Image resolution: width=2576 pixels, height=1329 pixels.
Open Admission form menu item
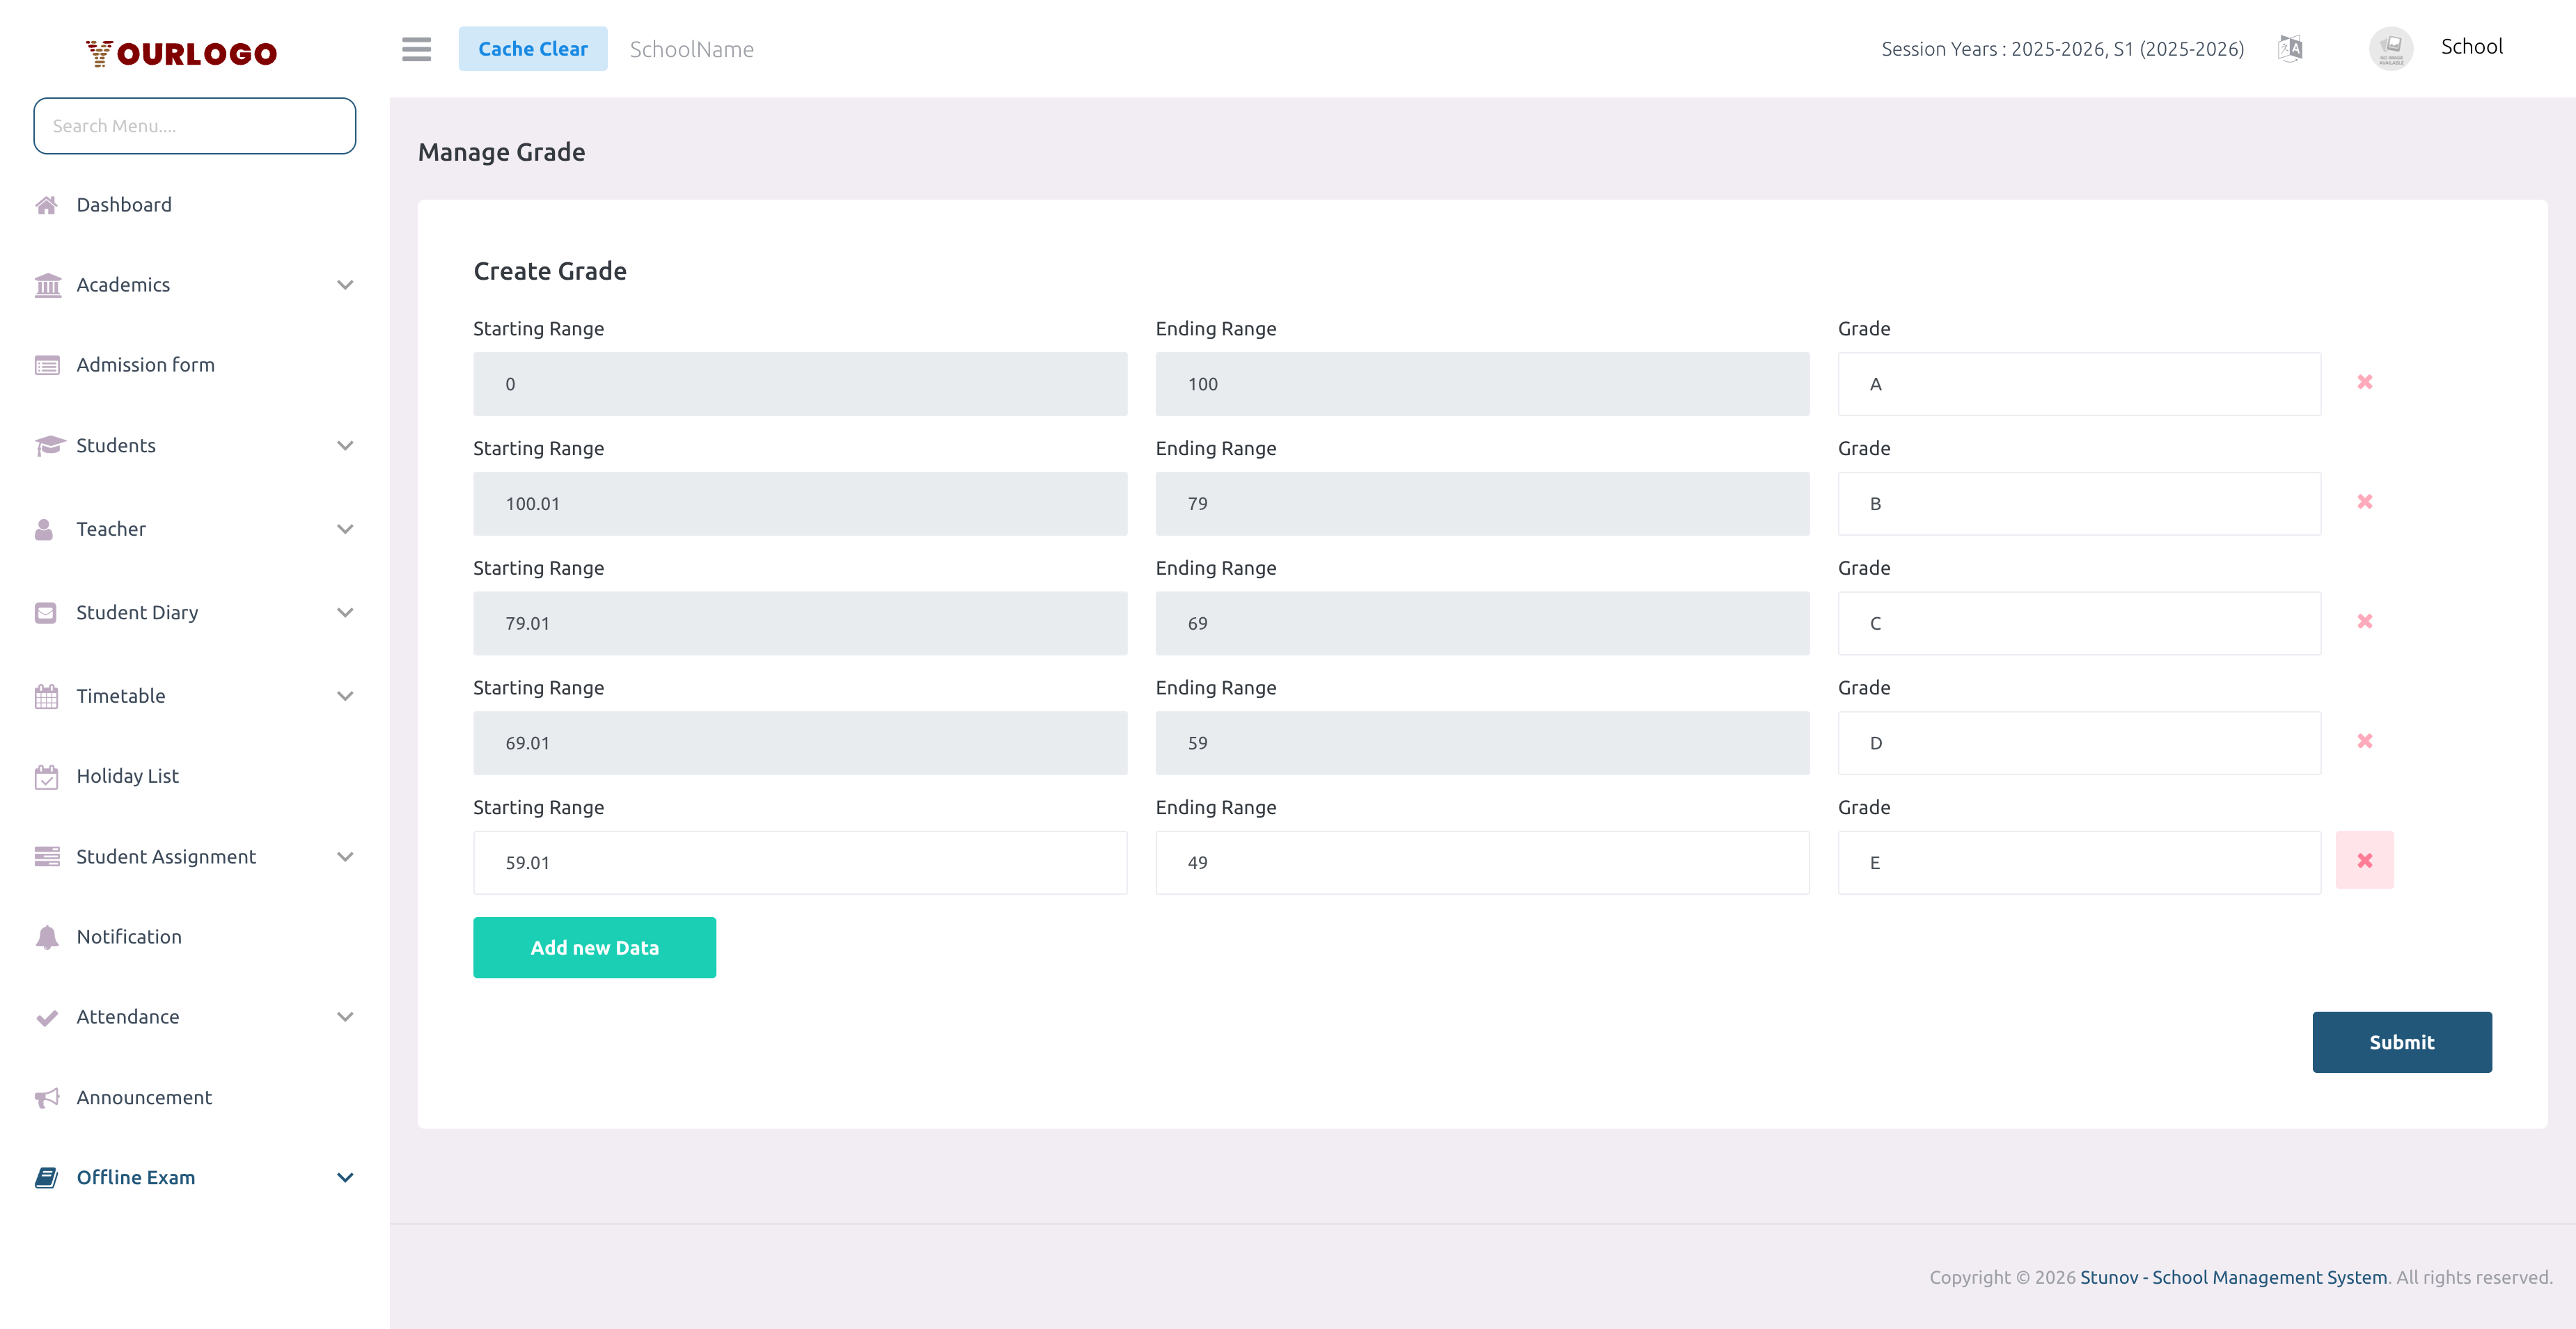pos(145,365)
